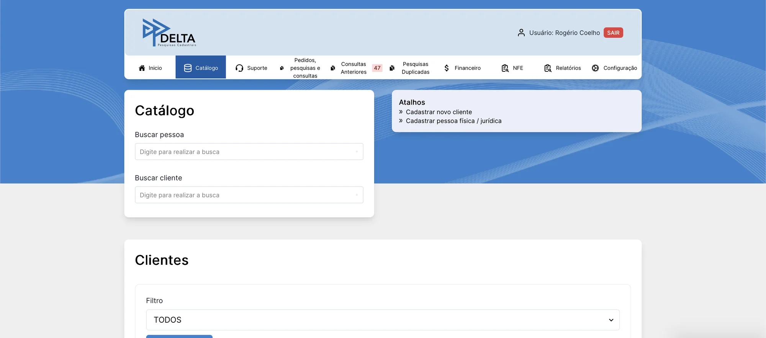Focus the Buscar pessoa search field
This screenshot has width=766, height=338.
tap(249, 152)
